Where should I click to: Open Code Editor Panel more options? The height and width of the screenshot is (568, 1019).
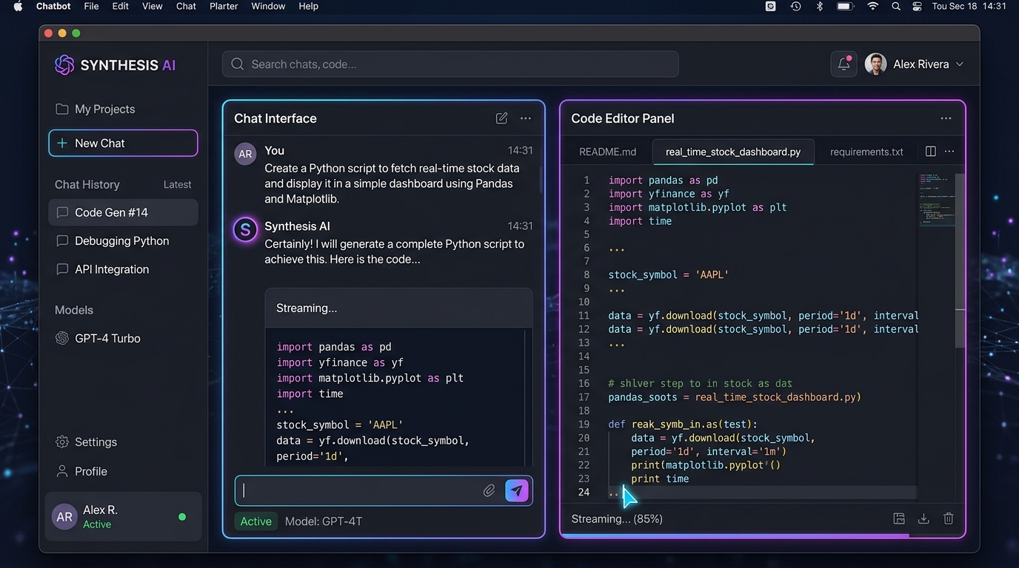(x=946, y=118)
